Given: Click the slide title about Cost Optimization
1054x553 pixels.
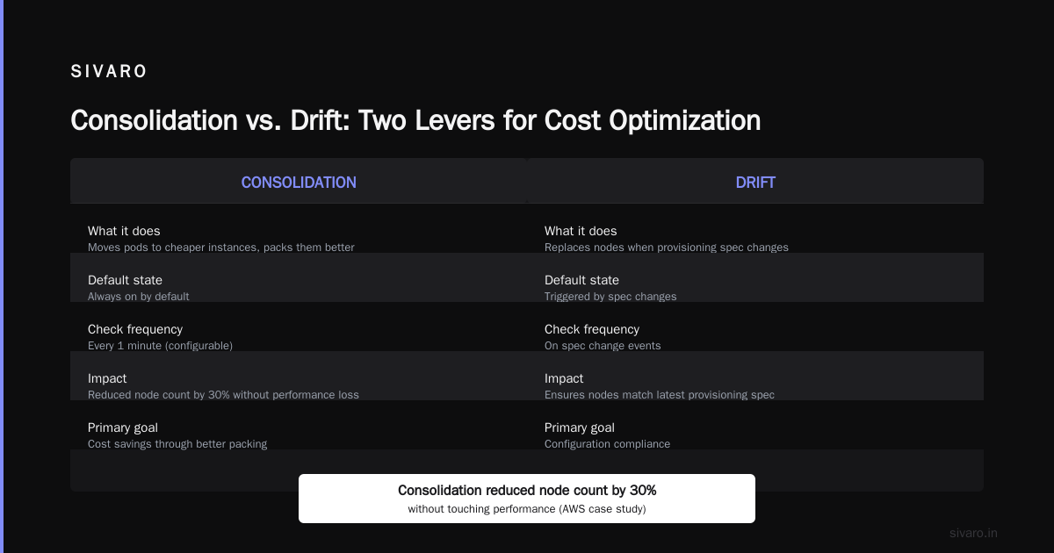Looking at the screenshot, I should coord(415,120).
